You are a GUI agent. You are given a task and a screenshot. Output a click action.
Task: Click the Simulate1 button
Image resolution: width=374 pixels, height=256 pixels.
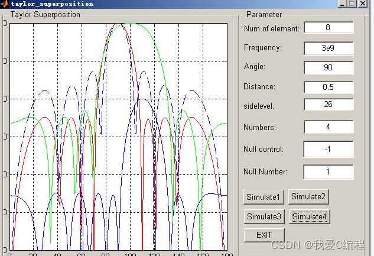tap(264, 197)
